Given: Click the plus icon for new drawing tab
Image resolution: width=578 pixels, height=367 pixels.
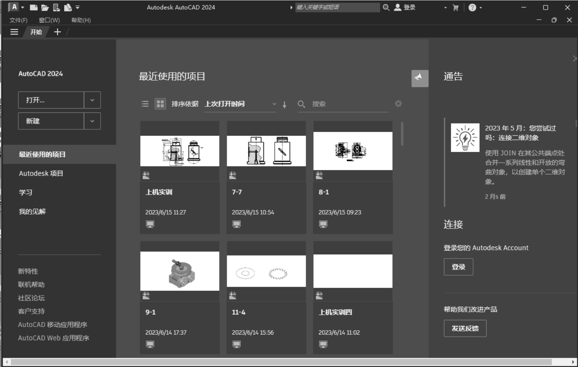Looking at the screenshot, I should pyautogui.click(x=57, y=32).
